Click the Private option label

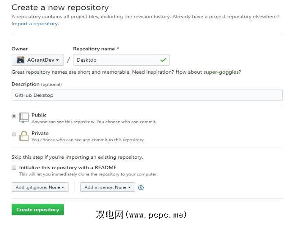coord(40,133)
